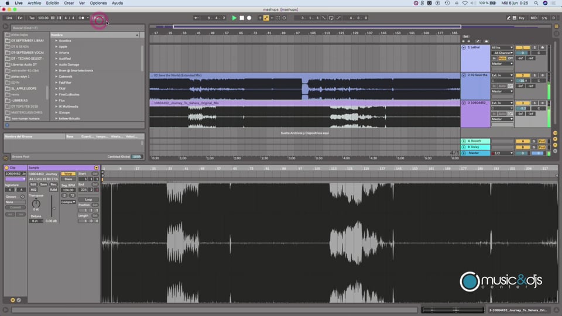
Task: Expand the iZotope folder
Action: [x=56, y=112]
